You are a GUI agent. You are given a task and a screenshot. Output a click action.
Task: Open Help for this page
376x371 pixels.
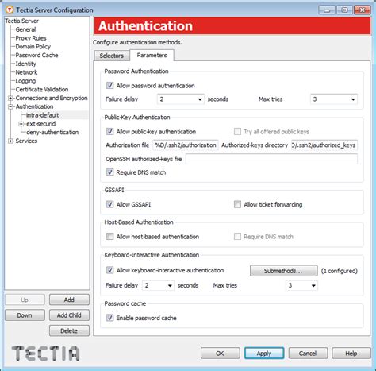point(351,354)
